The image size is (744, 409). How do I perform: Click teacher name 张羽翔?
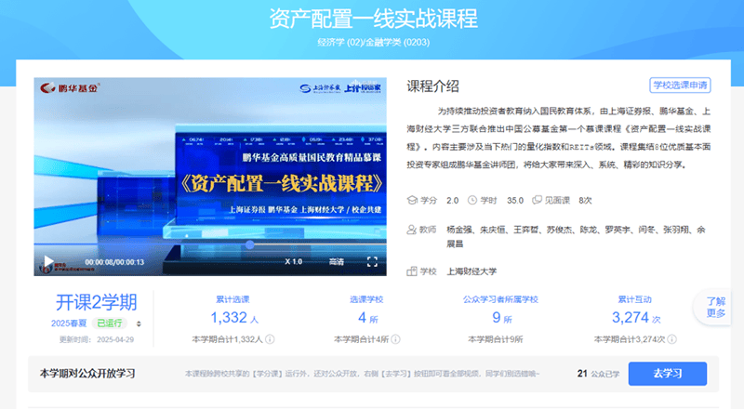point(675,230)
